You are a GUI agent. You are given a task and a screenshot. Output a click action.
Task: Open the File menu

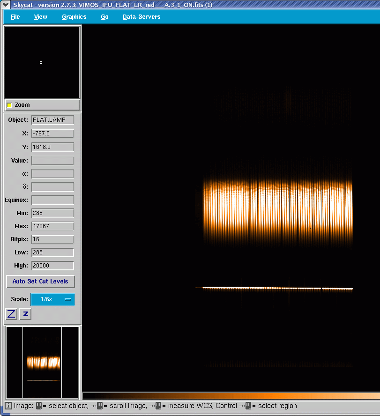(x=15, y=17)
